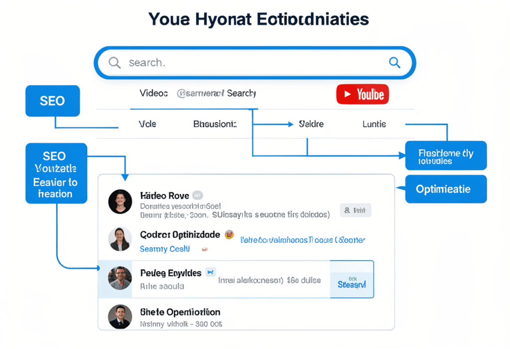This screenshot has height=349, width=510.
Task: Click the Codrer Optinizdade avatar
Action: click(120, 239)
